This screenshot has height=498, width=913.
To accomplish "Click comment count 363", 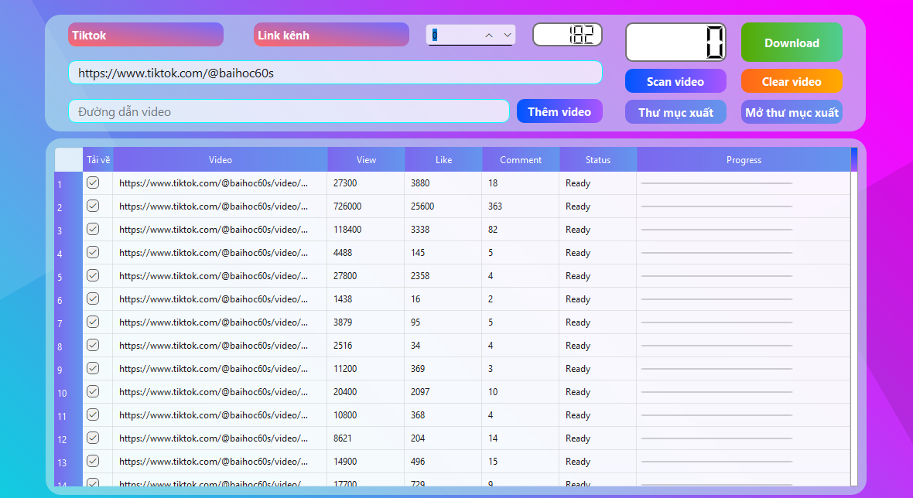I will pos(495,206).
